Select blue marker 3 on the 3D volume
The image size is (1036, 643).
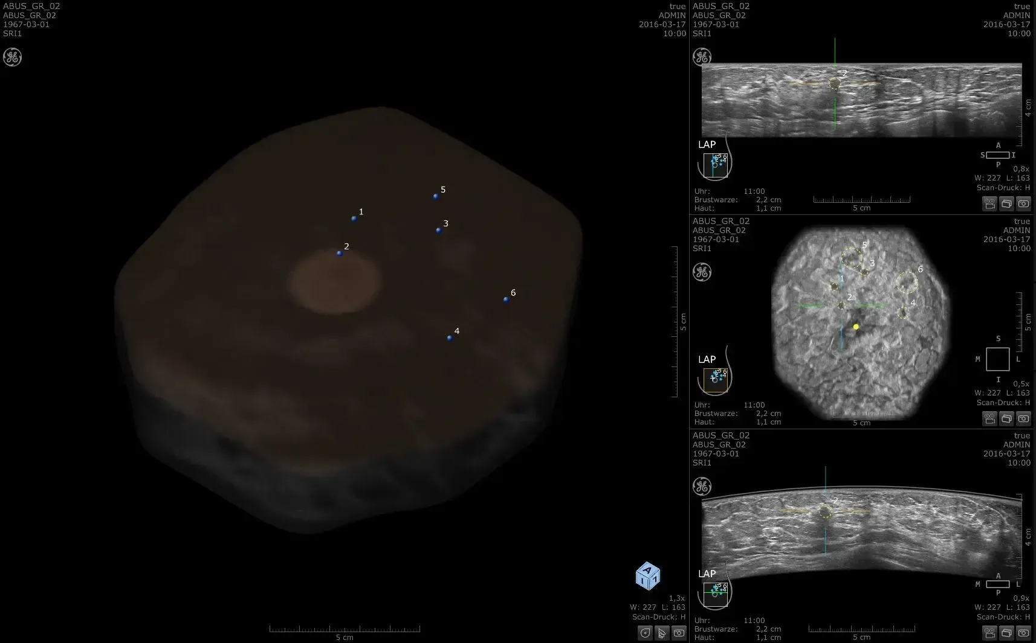[439, 231]
